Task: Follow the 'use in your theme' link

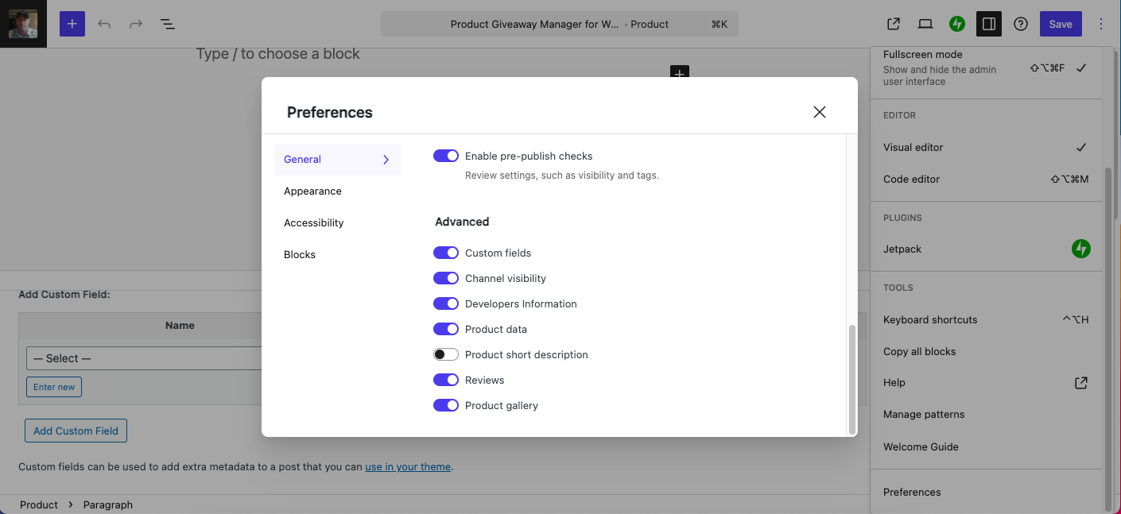Action: 408,467
